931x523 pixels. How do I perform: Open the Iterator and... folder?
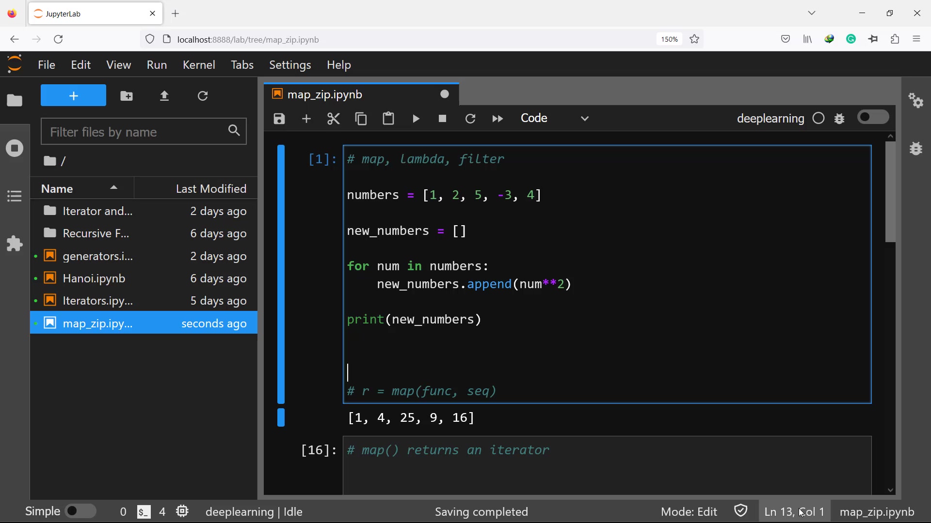tap(144, 211)
